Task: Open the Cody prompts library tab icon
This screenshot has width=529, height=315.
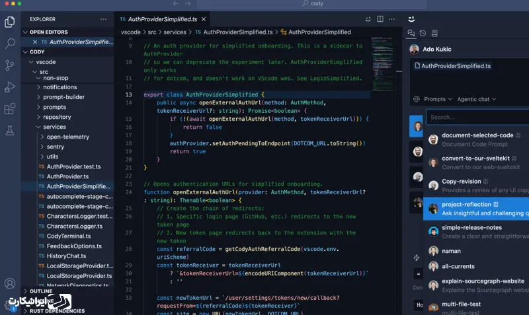Action: (x=434, y=33)
